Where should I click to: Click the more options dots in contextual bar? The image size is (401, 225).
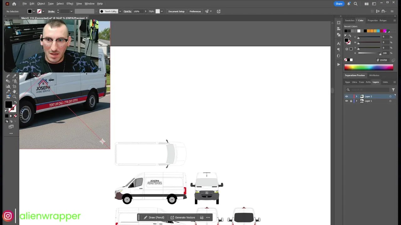click(208, 217)
